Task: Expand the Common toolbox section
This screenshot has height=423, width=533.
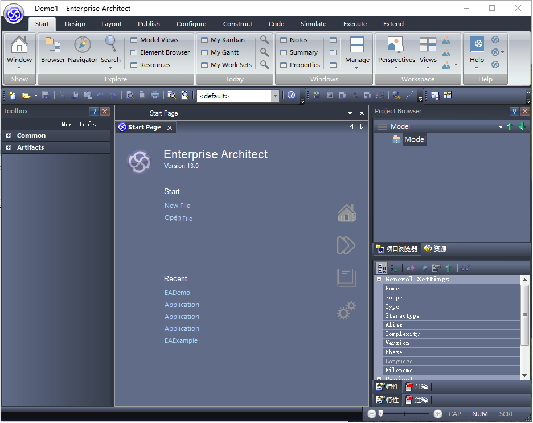Action: pyautogui.click(x=9, y=136)
